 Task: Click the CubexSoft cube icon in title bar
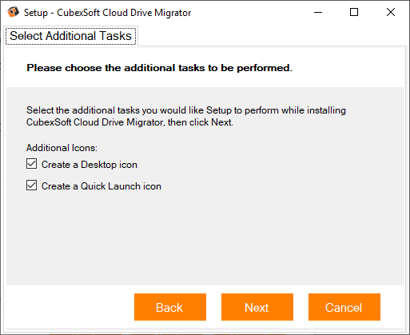click(x=13, y=12)
